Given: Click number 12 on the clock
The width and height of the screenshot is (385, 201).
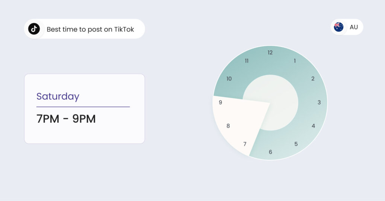Looking at the screenshot, I should coord(270,53).
